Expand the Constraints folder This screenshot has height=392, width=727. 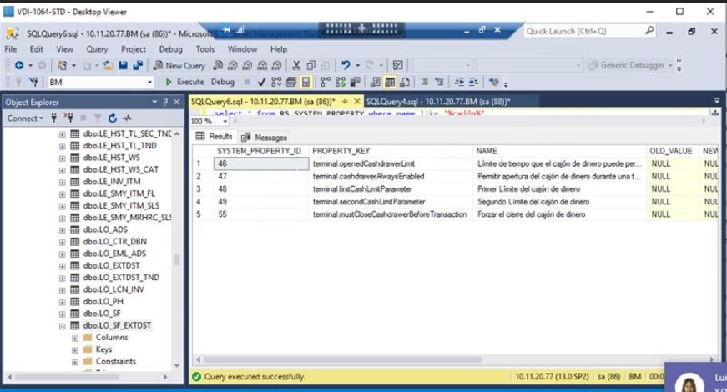74,362
